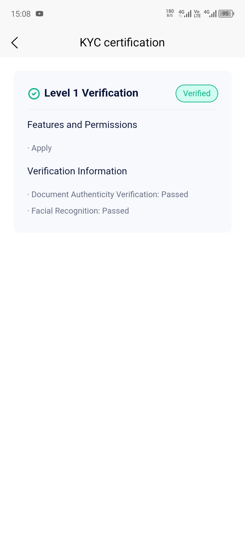Click the divider line under Level 1 Verification
Screen dimensions: 245x550
click(x=122, y=110)
